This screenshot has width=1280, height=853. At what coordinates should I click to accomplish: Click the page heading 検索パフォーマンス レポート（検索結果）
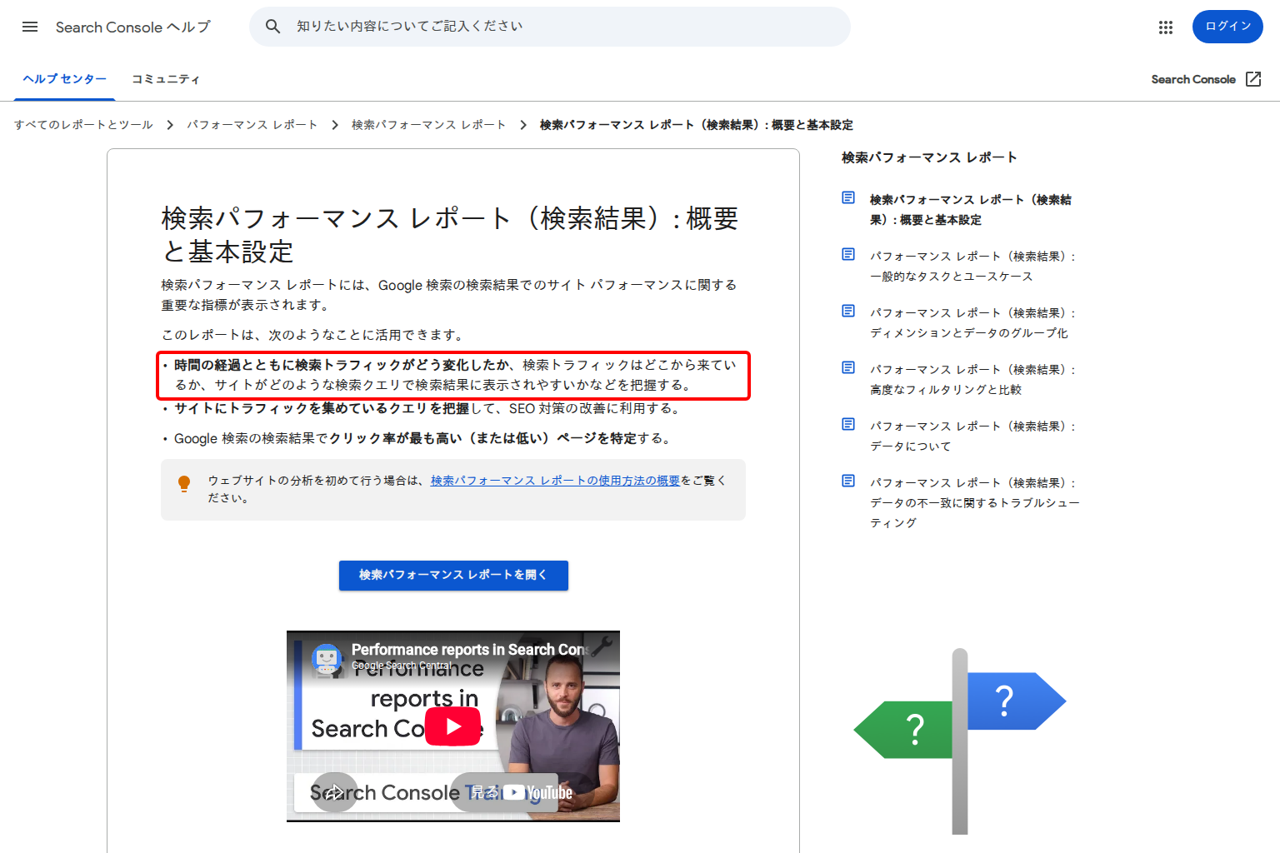point(450,235)
